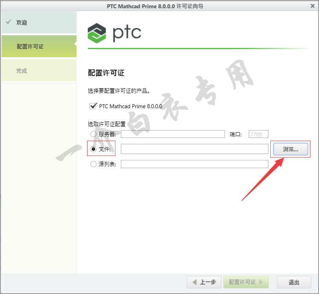Click the 退出 exit button
Viewport: 319px width, 294px height.
tap(294, 282)
